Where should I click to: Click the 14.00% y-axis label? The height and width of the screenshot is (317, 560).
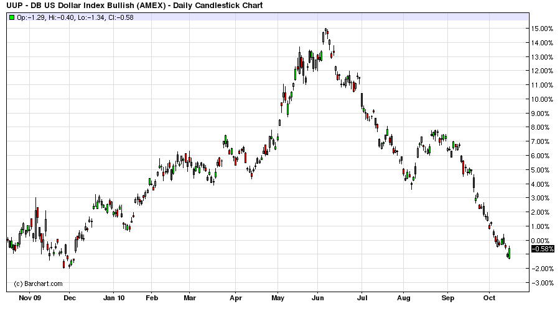542,43
